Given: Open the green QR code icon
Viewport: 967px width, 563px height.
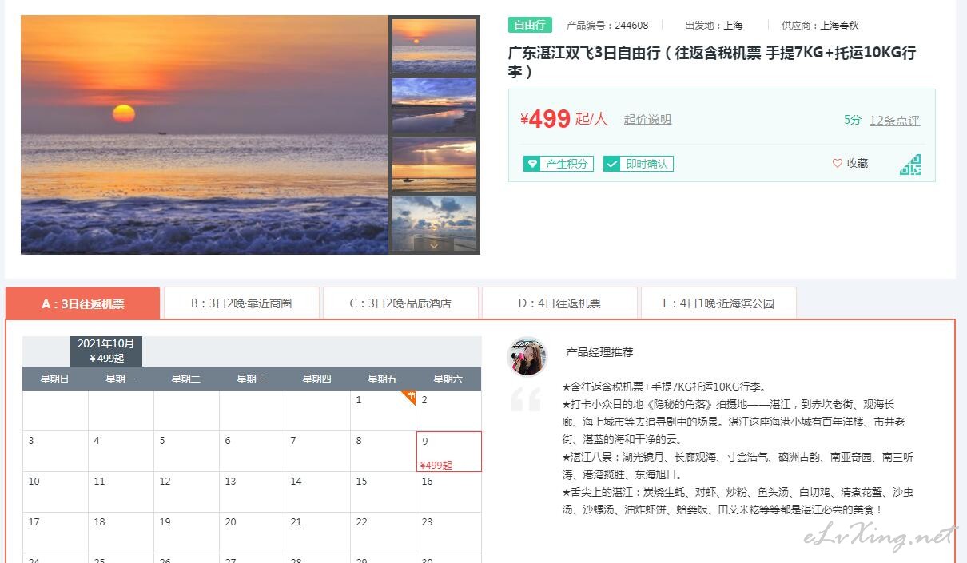Looking at the screenshot, I should [x=910, y=165].
